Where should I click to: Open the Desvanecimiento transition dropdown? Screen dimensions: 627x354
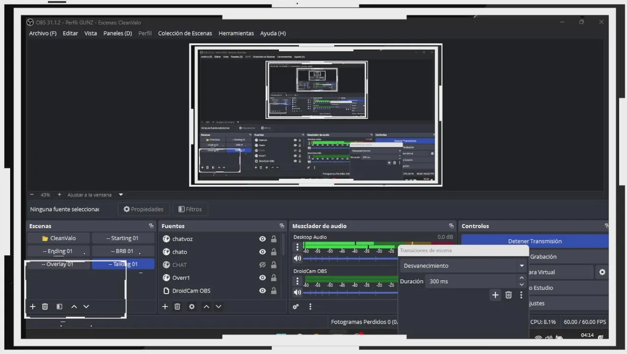[463, 265]
